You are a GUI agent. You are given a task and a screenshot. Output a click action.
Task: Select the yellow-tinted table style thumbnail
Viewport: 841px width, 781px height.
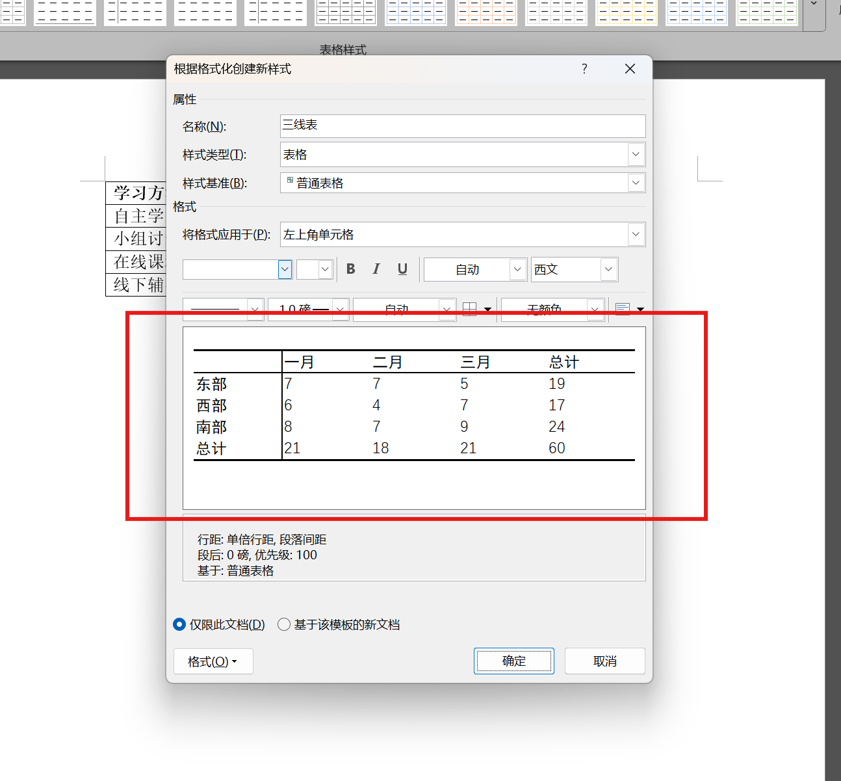[x=627, y=12]
